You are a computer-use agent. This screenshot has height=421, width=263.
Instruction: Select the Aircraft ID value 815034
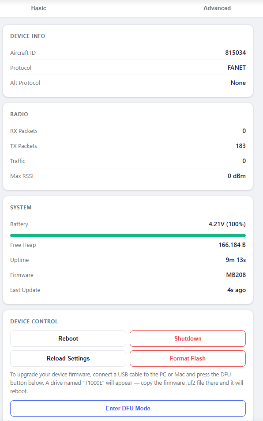235,53
